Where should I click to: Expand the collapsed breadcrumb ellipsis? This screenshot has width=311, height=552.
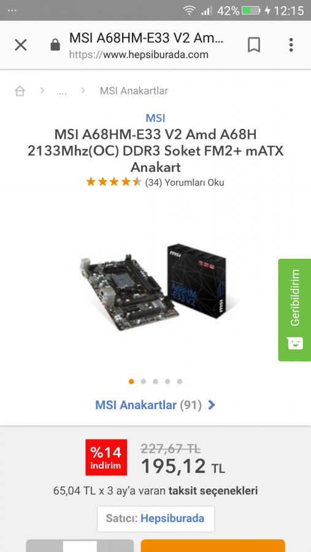(63, 92)
